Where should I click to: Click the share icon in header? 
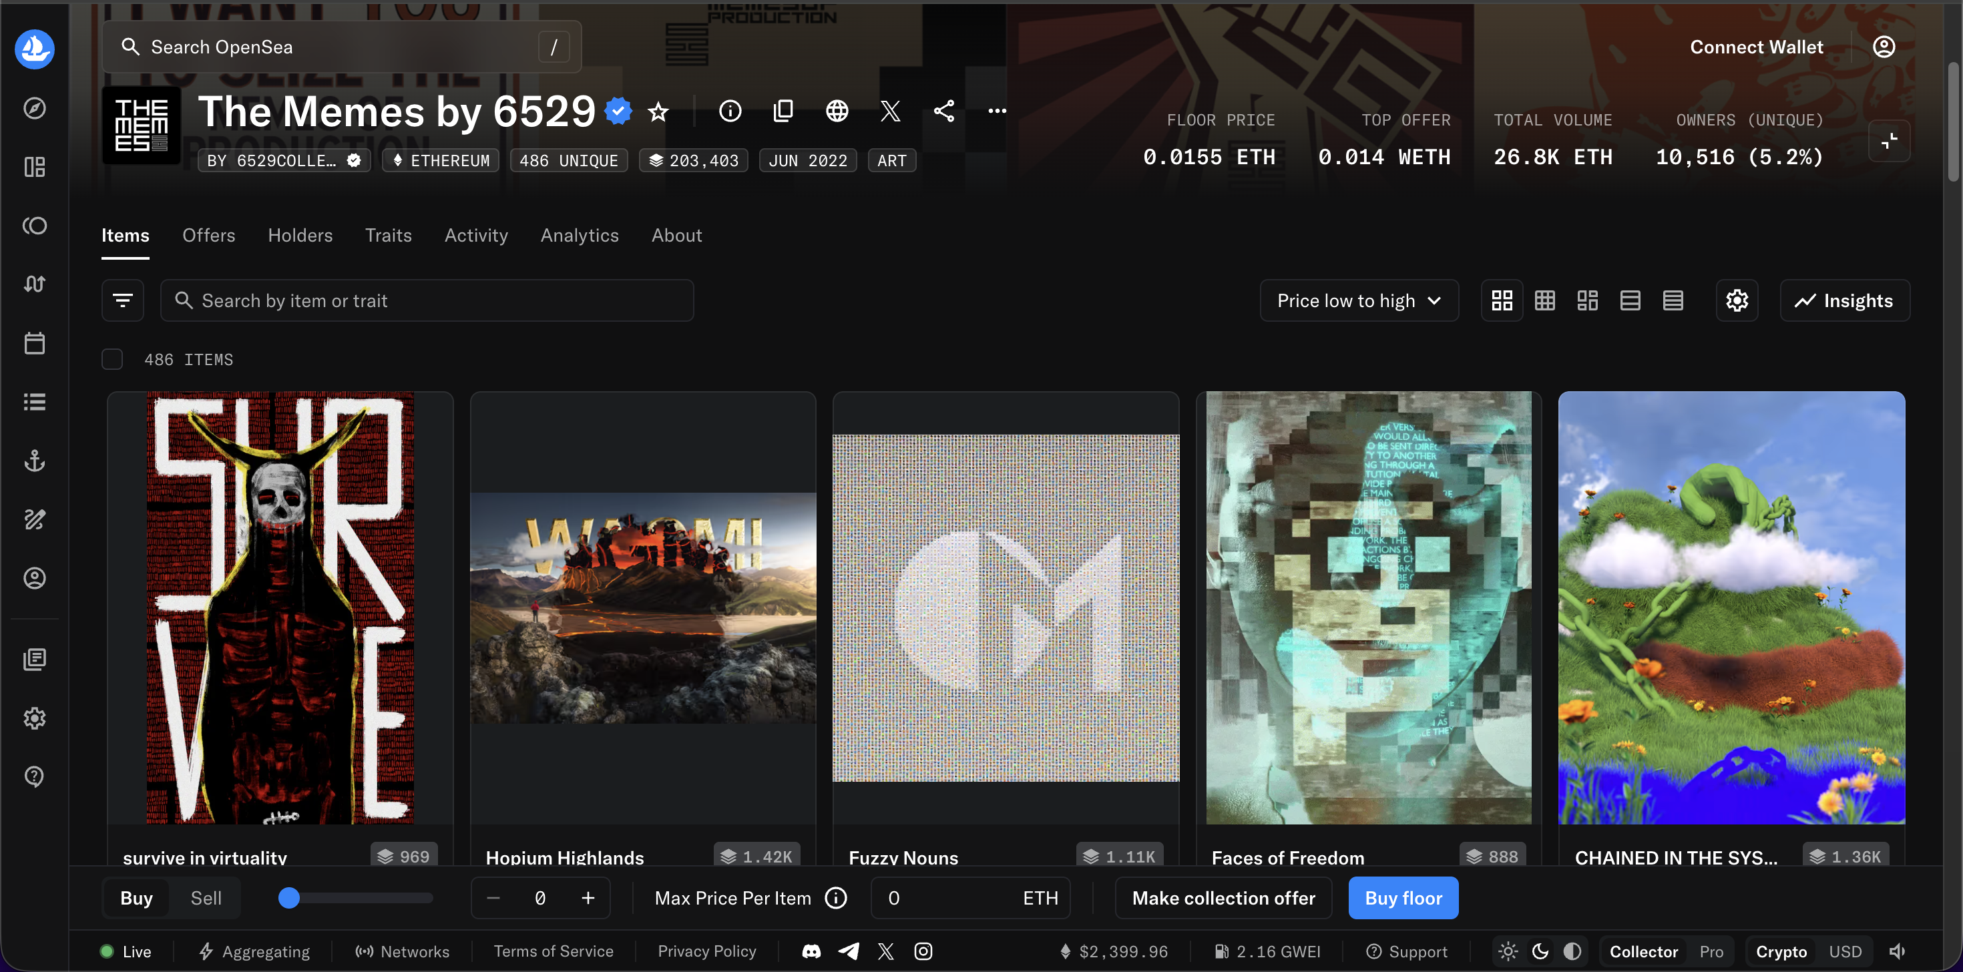(x=943, y=111)
